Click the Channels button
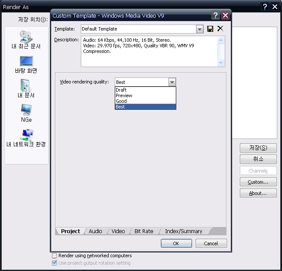The height and width of the screenshot is (271, 282). coord(258,171)
